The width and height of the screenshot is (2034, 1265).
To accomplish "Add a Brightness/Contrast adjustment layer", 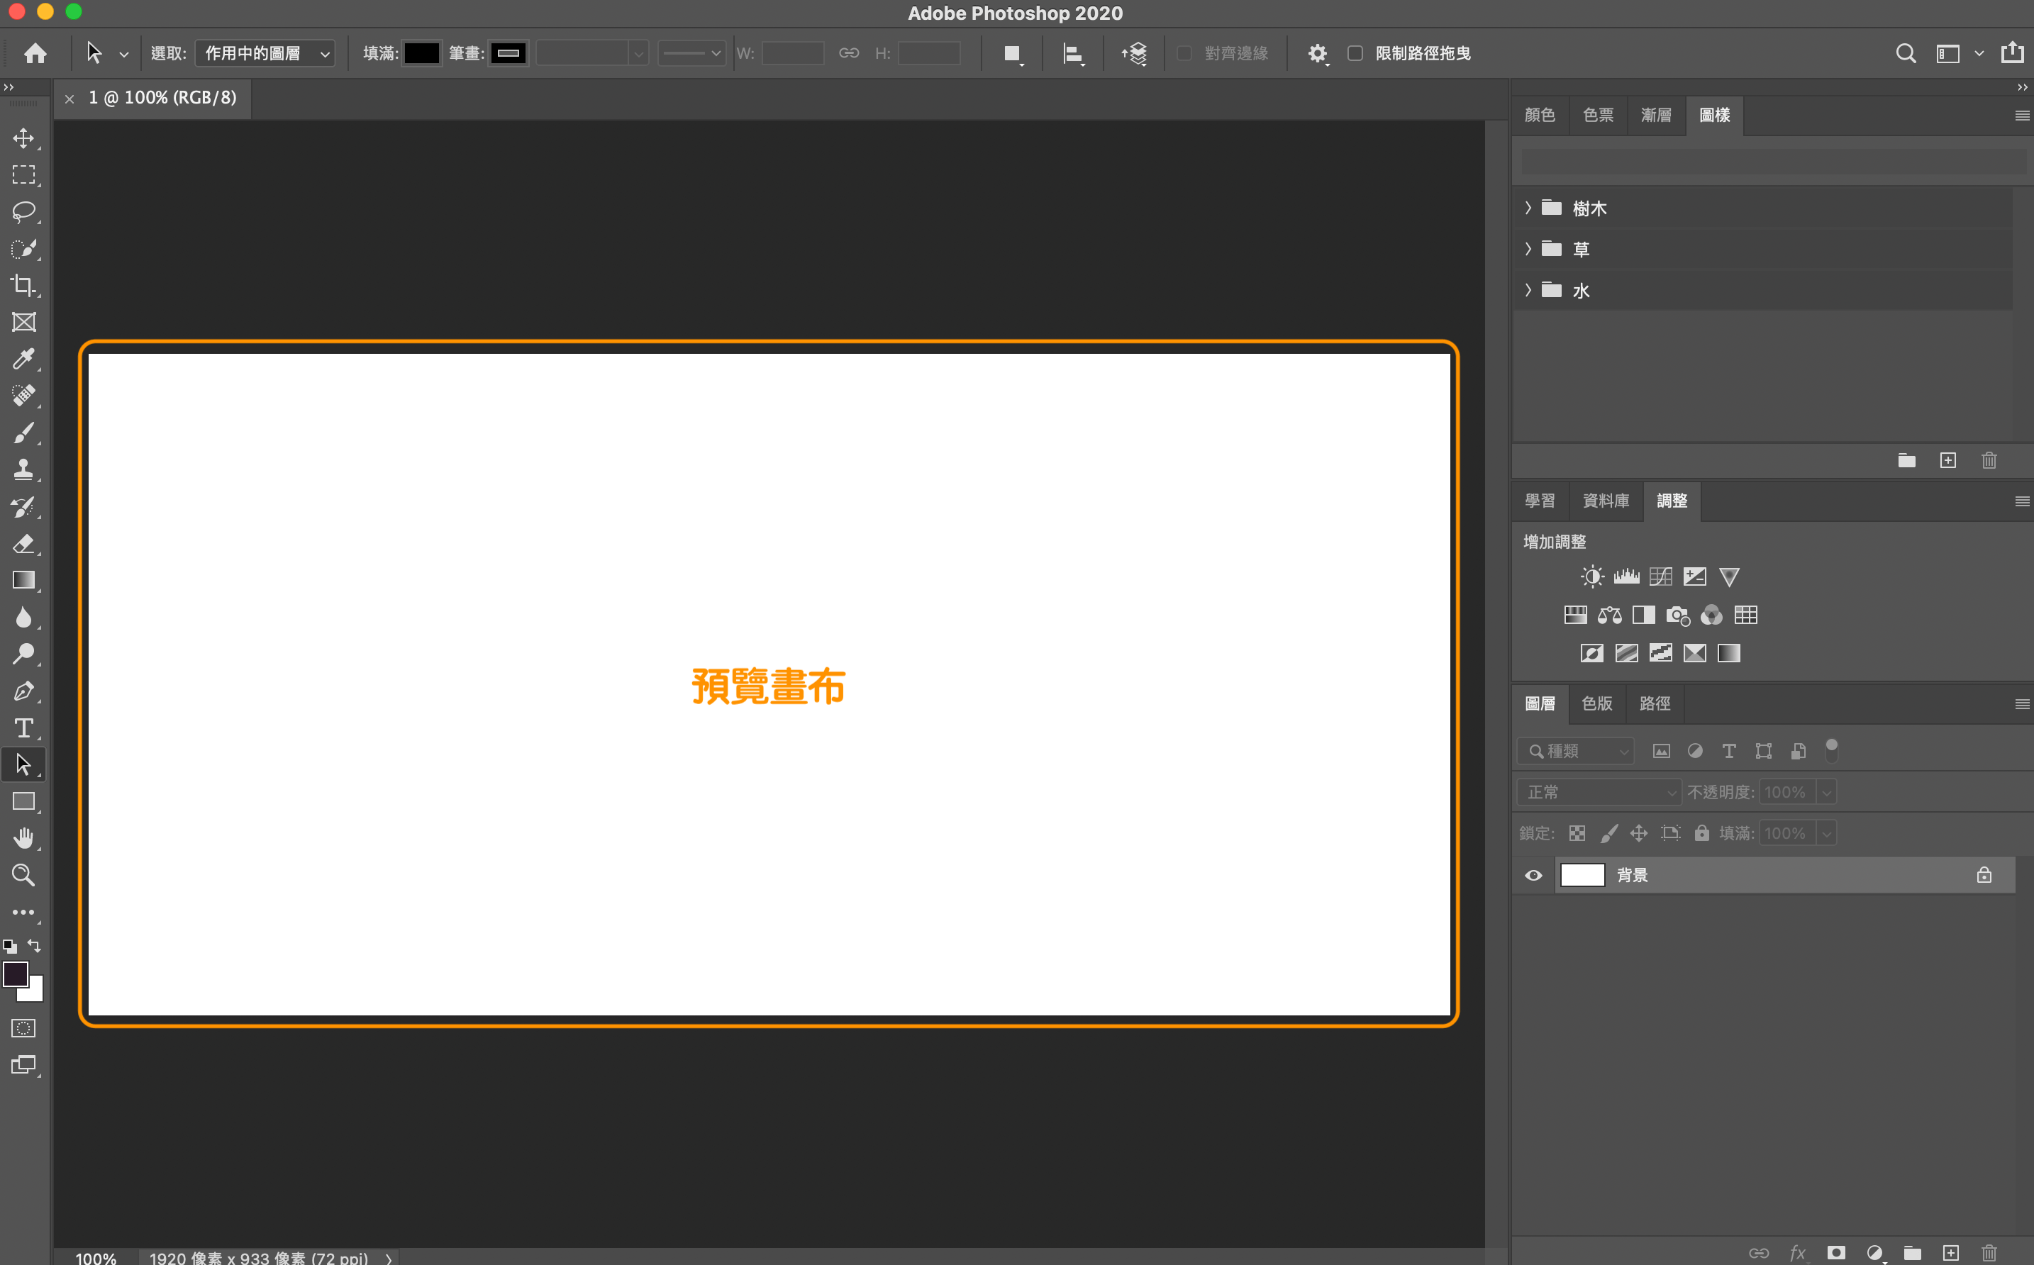I will [1591, 576].
